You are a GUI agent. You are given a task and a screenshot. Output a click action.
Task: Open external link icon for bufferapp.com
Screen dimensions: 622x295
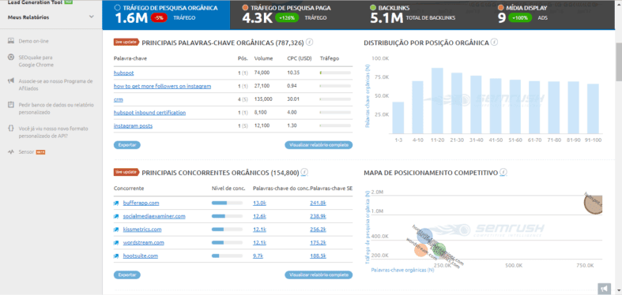point(116,204)
